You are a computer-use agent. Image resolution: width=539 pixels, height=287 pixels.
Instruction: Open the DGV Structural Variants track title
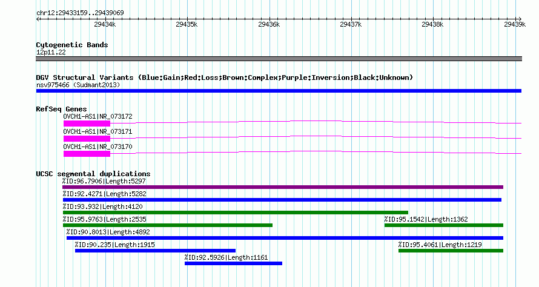click(225, 78)
